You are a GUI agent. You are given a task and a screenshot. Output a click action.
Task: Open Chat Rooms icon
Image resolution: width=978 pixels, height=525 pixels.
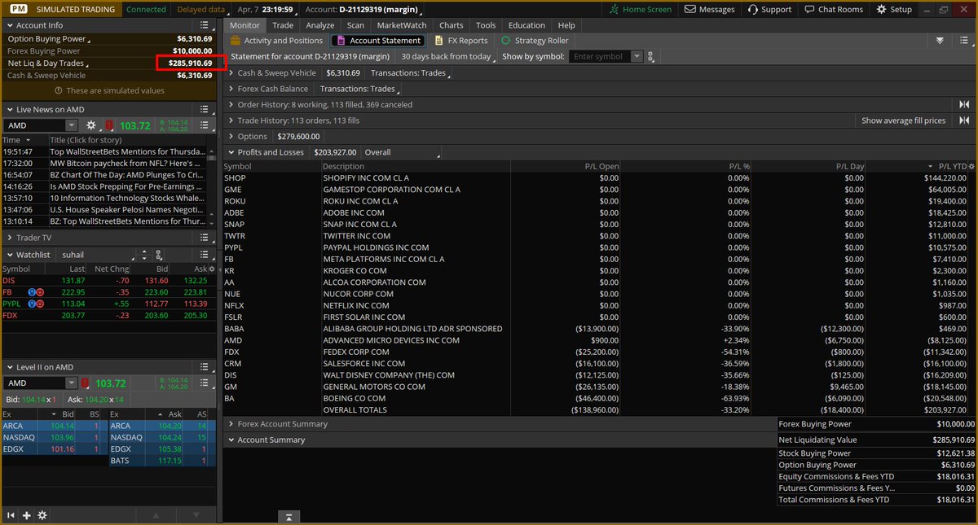tap(809, 9)
